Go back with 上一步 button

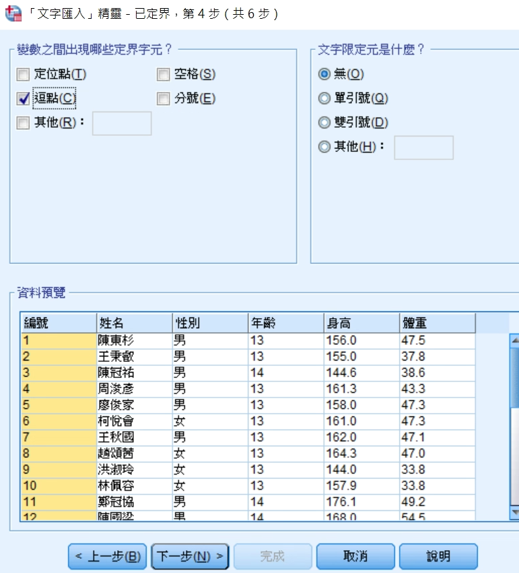tap(108, 557)
